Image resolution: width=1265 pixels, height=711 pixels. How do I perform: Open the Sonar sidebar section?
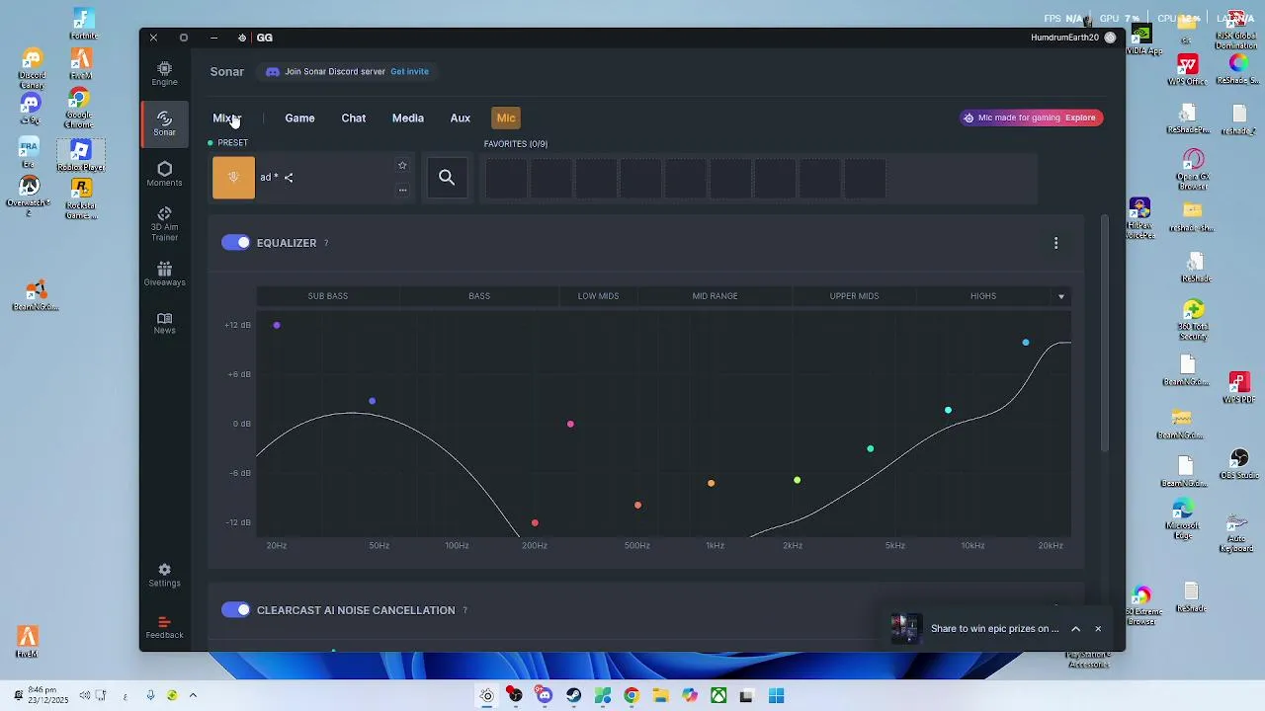[x=164, y=123]
